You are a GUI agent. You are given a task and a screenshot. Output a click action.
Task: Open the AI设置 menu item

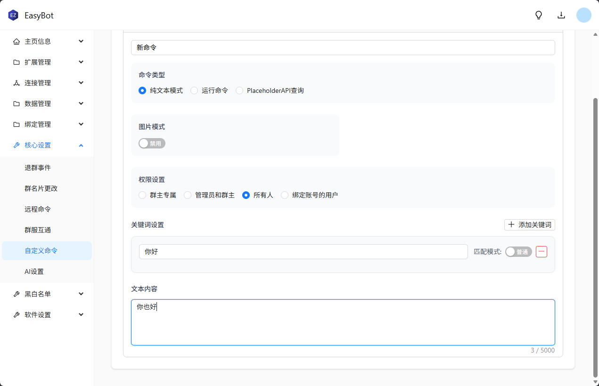34,271
